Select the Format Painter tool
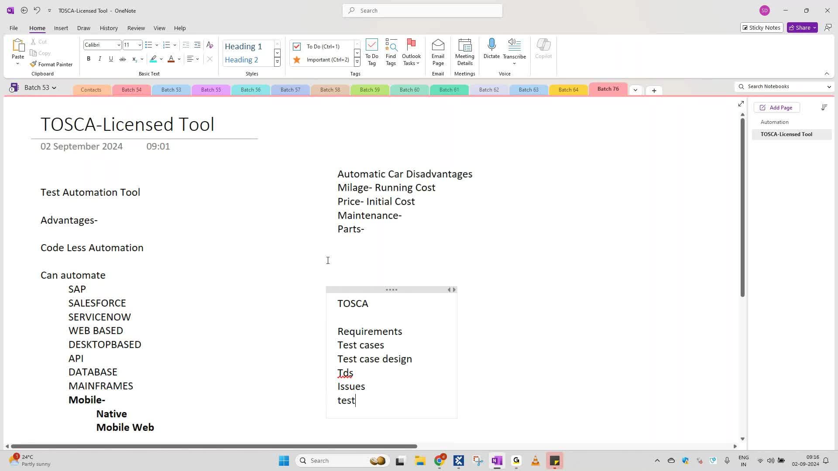The width and height of the screenshot is (838, 471). pos(52,64)
